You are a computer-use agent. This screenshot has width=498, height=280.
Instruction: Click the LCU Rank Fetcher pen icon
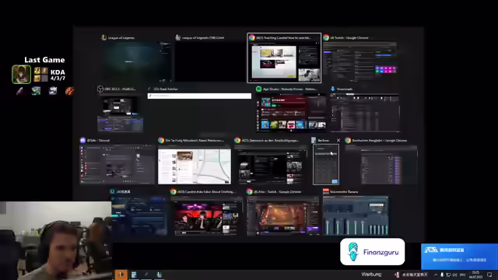click(149, 89)
